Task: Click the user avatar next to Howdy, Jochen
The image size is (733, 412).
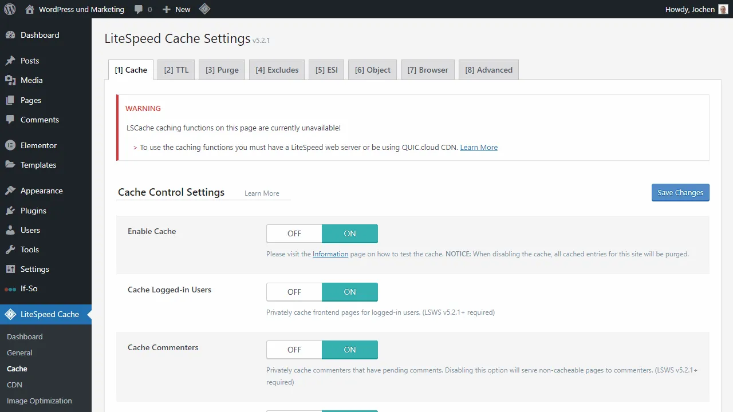Action: (723, 9)
